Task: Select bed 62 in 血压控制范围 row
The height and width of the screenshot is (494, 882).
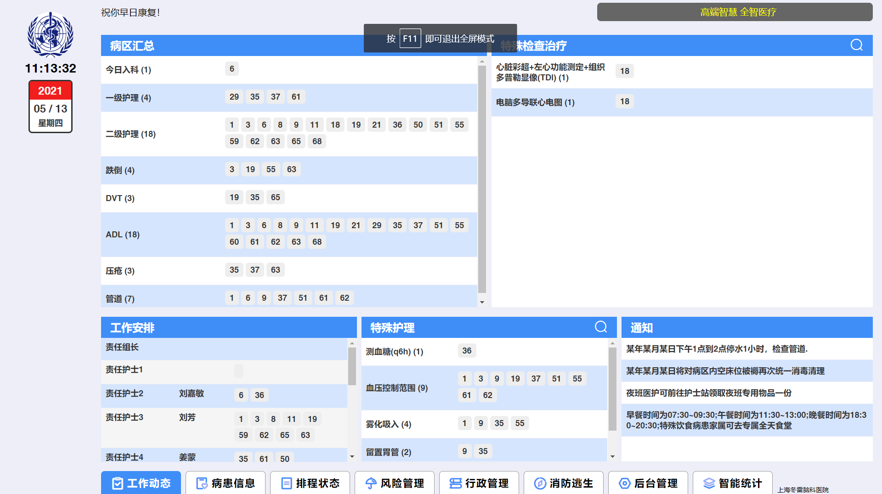Action: coord(487,395)
